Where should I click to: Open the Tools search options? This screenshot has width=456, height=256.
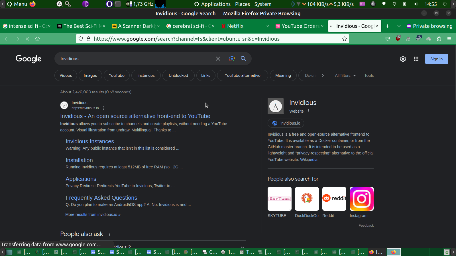[369, 75]
